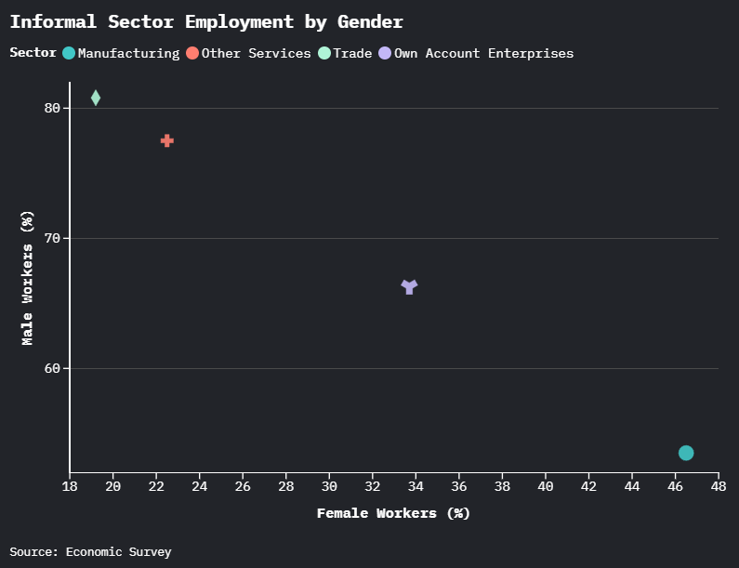Click the x-axis tick label 22
739x568 pixels.
coord(156,486)
